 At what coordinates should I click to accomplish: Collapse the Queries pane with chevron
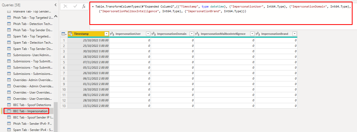(55, 5)
